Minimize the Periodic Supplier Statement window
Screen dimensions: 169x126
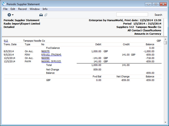point(148,4)
